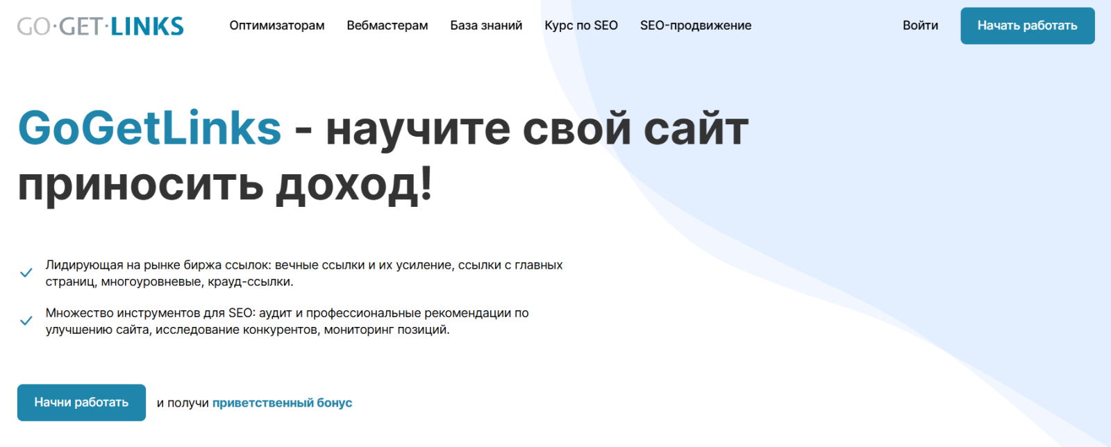Open the приветственный бонус link
This screenshot has width=1111, height=447.
tap(282, 403)
